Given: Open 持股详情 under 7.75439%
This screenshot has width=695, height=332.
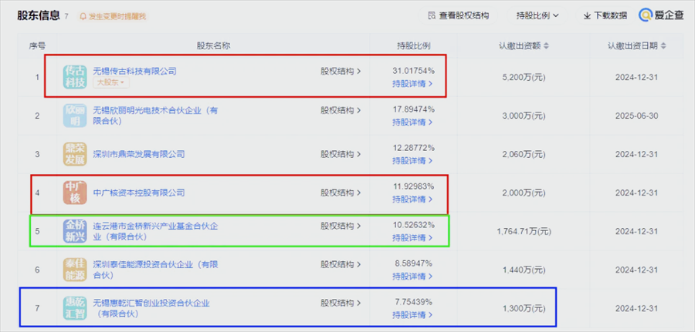Looking at the screenshot, I should (412, 315).
